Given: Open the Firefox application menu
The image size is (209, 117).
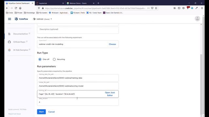Looking at the screenshot, I should coord(202,8).
